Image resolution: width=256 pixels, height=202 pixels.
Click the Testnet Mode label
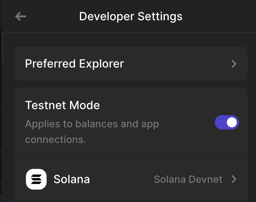tap(62, 105)
